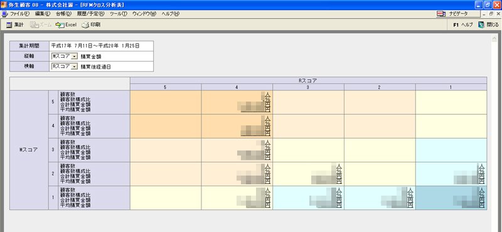The height and width of the screenshot is (232, 502).
Task: Expand the 横軸 Rスコア dropdown
Action: click(x=74, y=66)
